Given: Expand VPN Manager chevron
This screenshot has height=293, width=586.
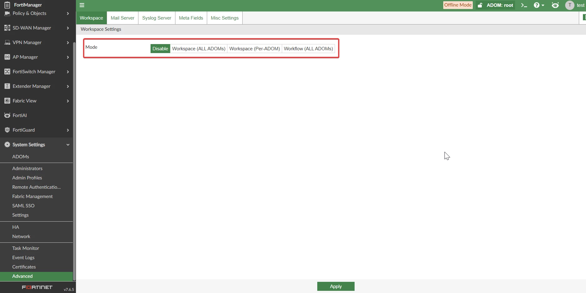Looking at the screenshot, I should pos(68,43).
